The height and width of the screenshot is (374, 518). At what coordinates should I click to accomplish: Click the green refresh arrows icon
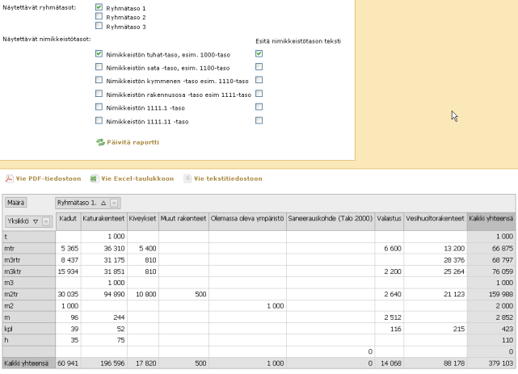100,142
